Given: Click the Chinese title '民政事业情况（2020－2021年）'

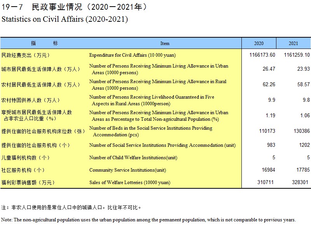Looking at the screenshot, I should point(90,7).
